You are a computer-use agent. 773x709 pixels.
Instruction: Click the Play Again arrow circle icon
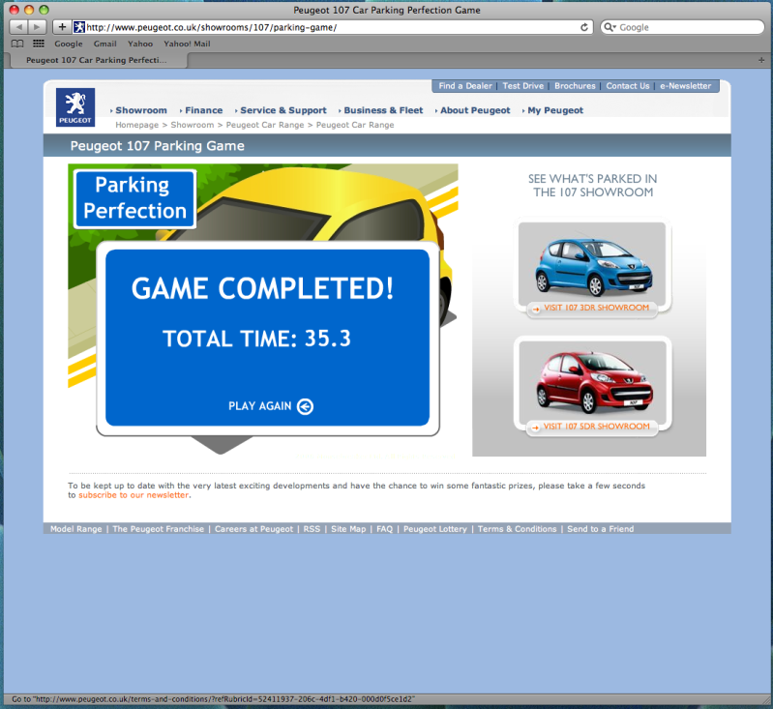point(305,406)
